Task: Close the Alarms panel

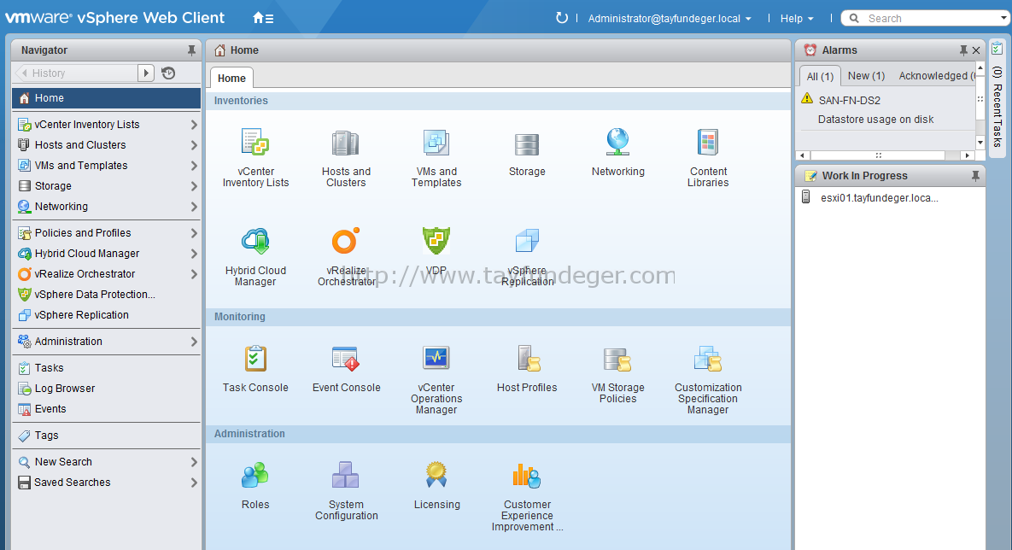Action: 976,50
